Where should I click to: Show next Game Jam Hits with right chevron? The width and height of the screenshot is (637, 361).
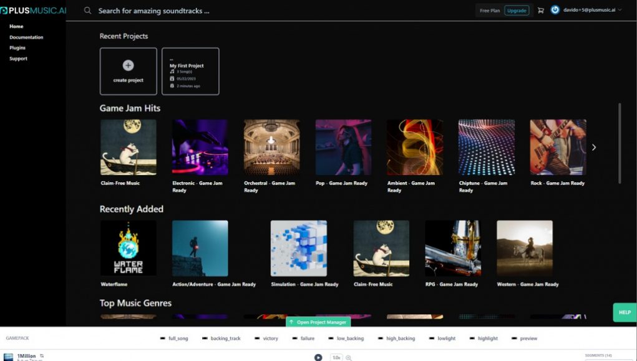click(594, 148)
